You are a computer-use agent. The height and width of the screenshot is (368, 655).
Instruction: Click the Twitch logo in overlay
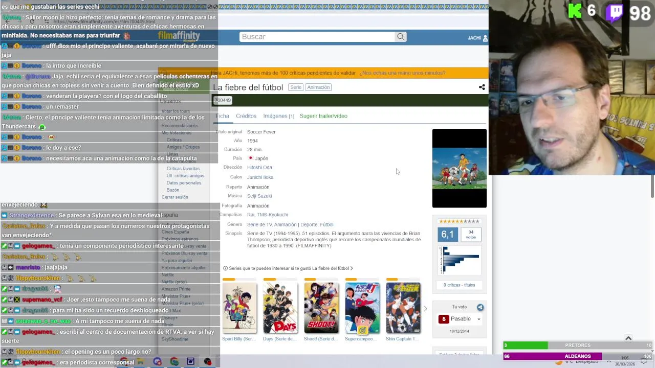tap(614, 12)
